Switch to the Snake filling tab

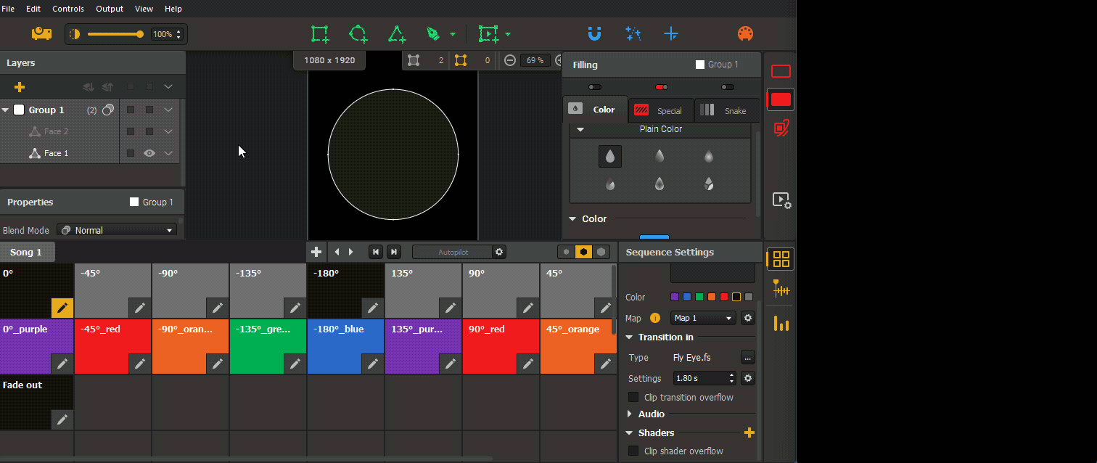click(x=727, y=110)
